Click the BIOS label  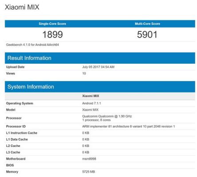pyautogui.click(x=10, y=165)
